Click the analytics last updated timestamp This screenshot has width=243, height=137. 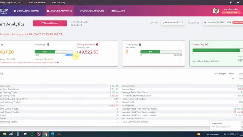tap(46, 35)
